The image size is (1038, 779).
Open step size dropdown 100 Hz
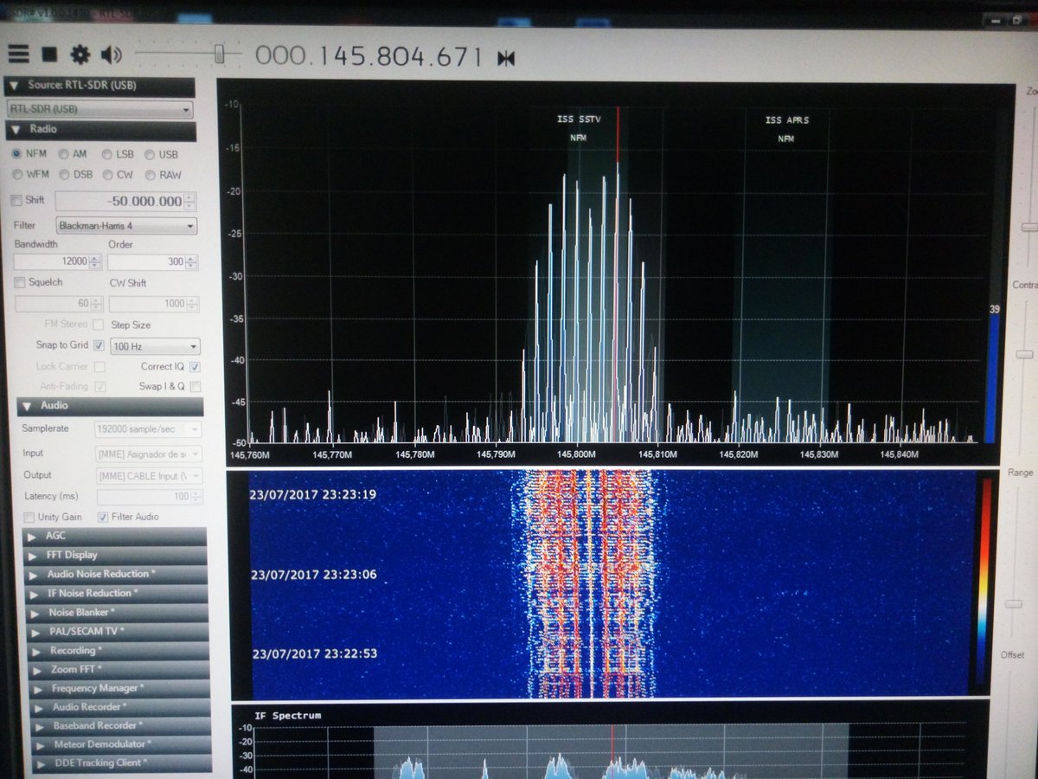(x=155, y=346)
